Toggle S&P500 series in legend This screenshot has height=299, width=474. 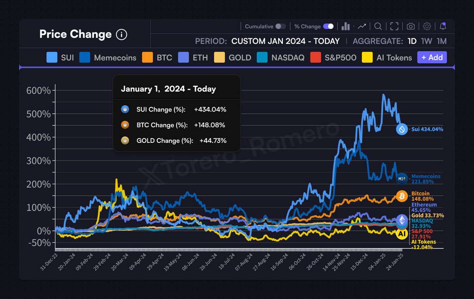333,58
